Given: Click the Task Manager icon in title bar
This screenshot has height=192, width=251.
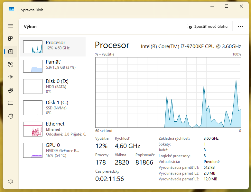Looking at the screenshot, I should click(11, 10).
